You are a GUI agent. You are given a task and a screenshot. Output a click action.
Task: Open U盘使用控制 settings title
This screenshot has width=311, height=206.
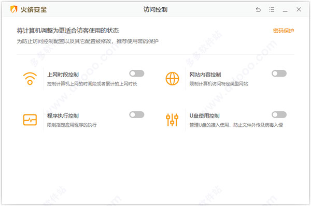click(x=205, y=116)
